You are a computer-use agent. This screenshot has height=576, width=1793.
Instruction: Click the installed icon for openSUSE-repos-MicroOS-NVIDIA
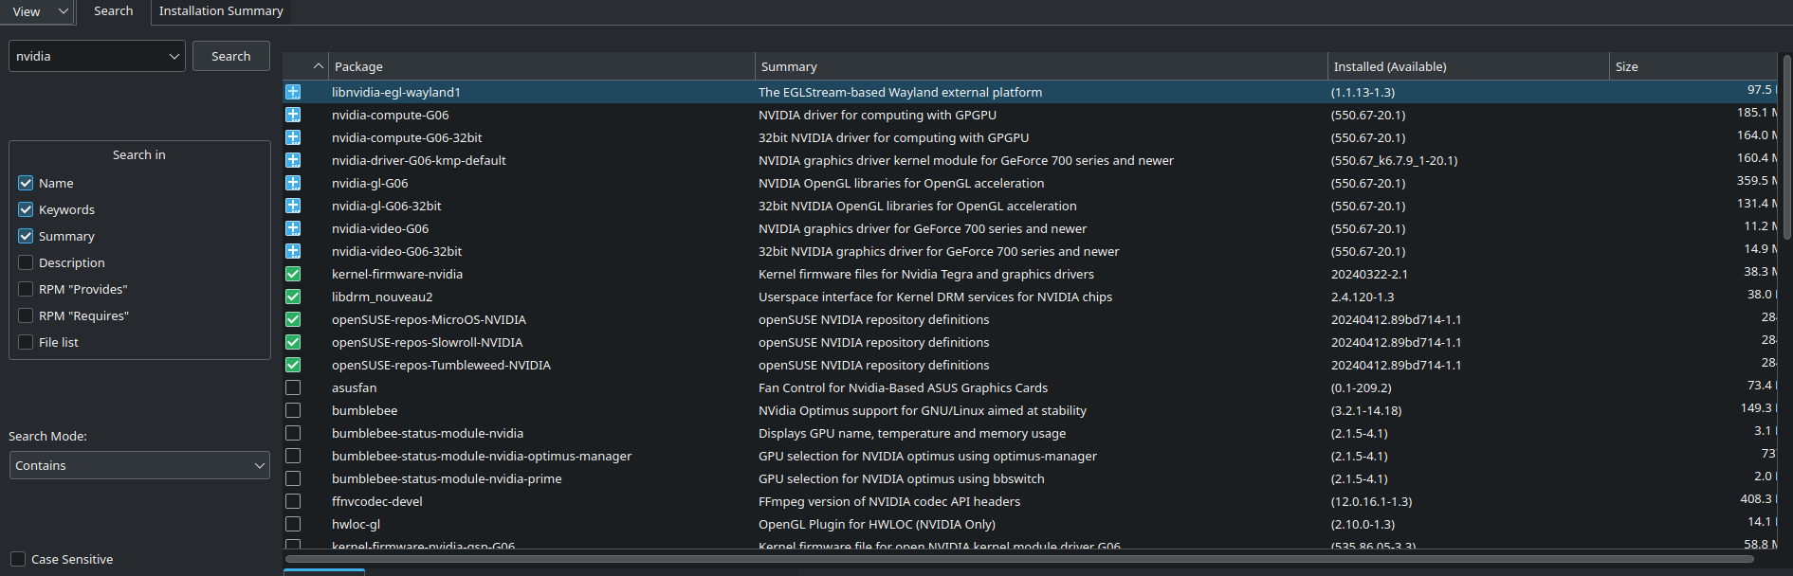click(293, 319)
